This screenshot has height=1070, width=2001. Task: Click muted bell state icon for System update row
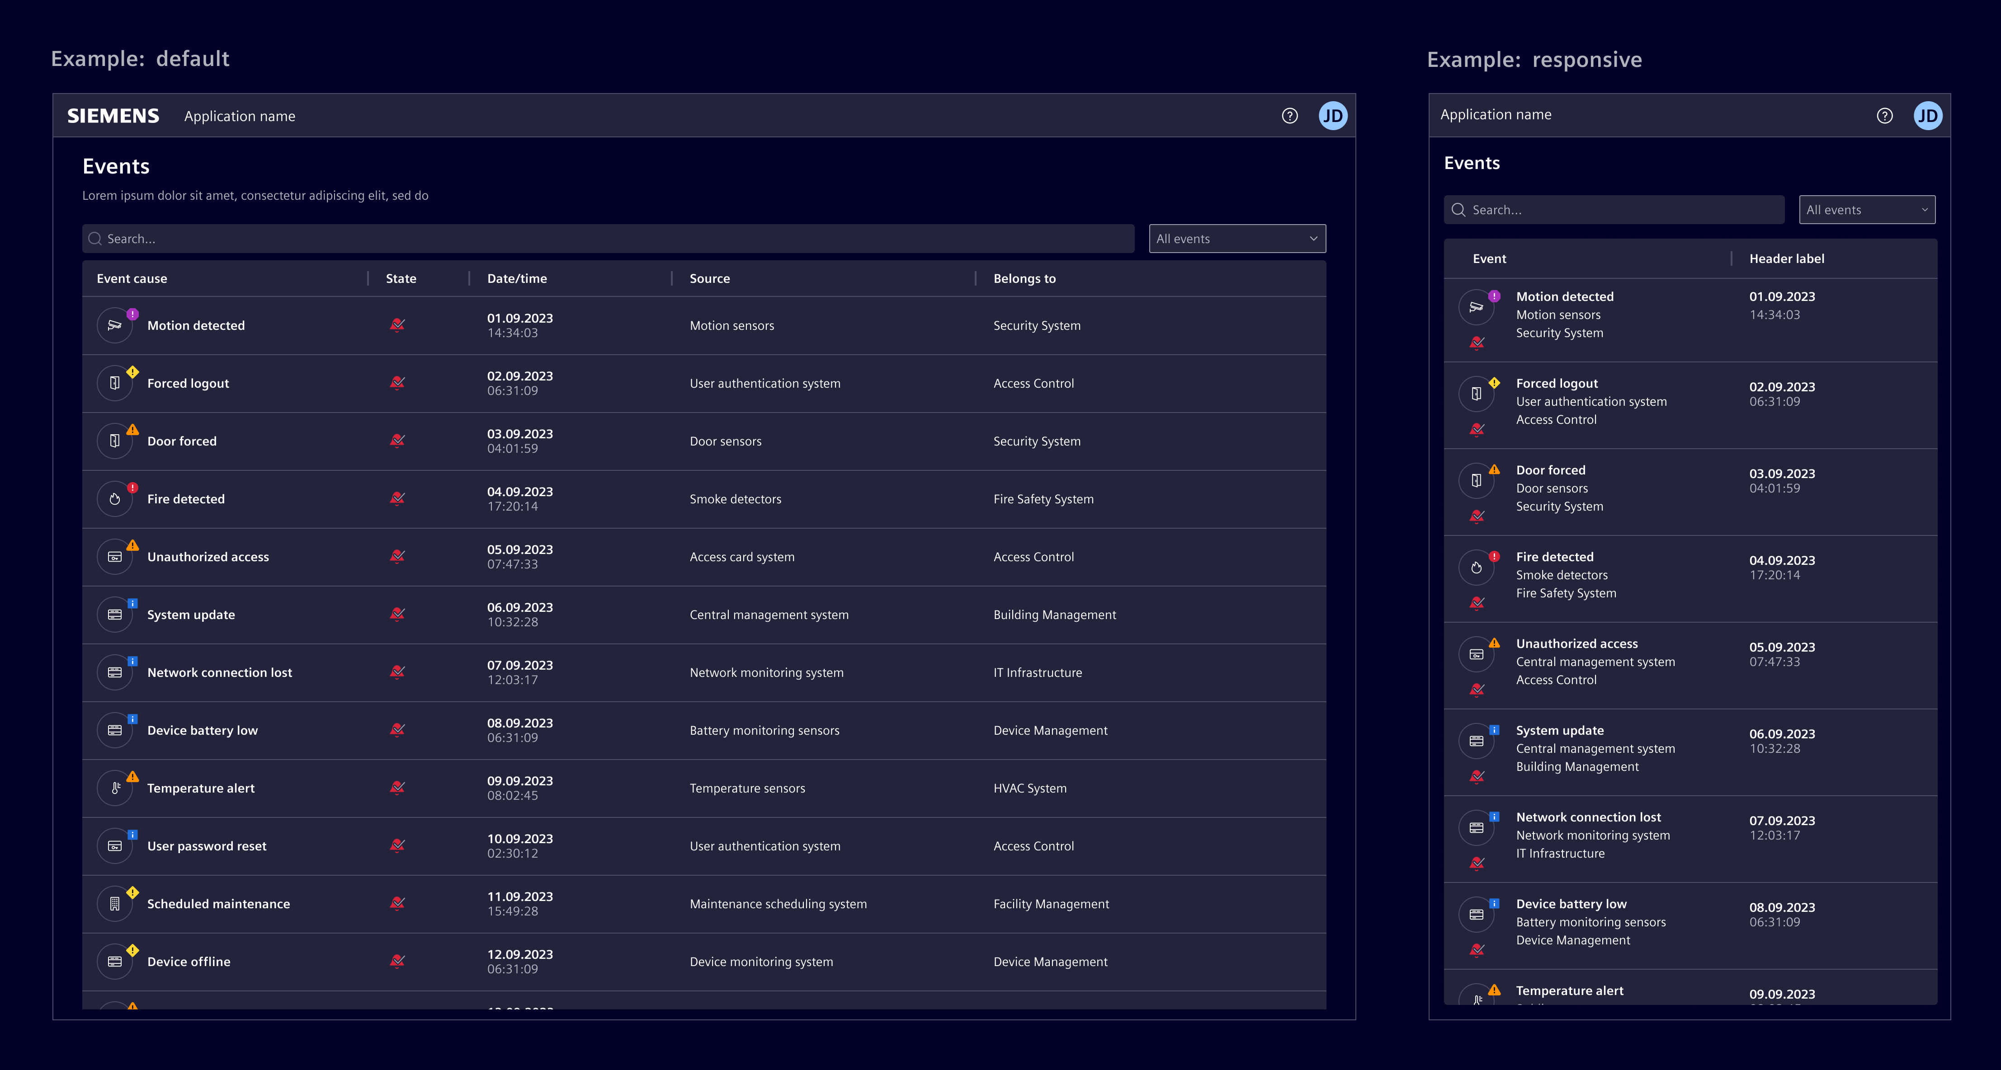[398, 614]
